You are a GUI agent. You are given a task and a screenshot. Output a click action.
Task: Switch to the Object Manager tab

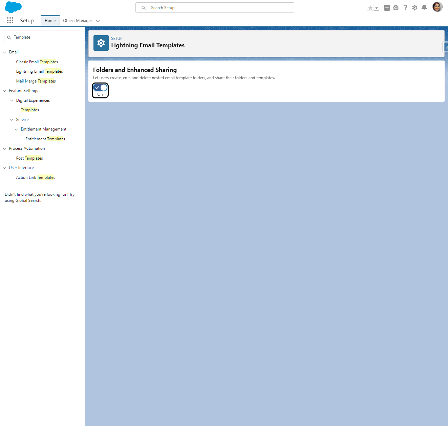78,21
